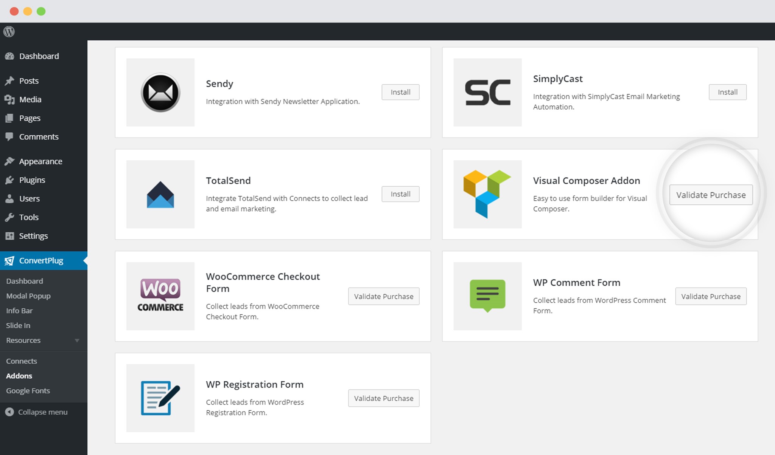The height and width of the screenshot is (455, 775).
Task: Collapse the ConvertPlug sidebar menu
Action: click(43, 412)
